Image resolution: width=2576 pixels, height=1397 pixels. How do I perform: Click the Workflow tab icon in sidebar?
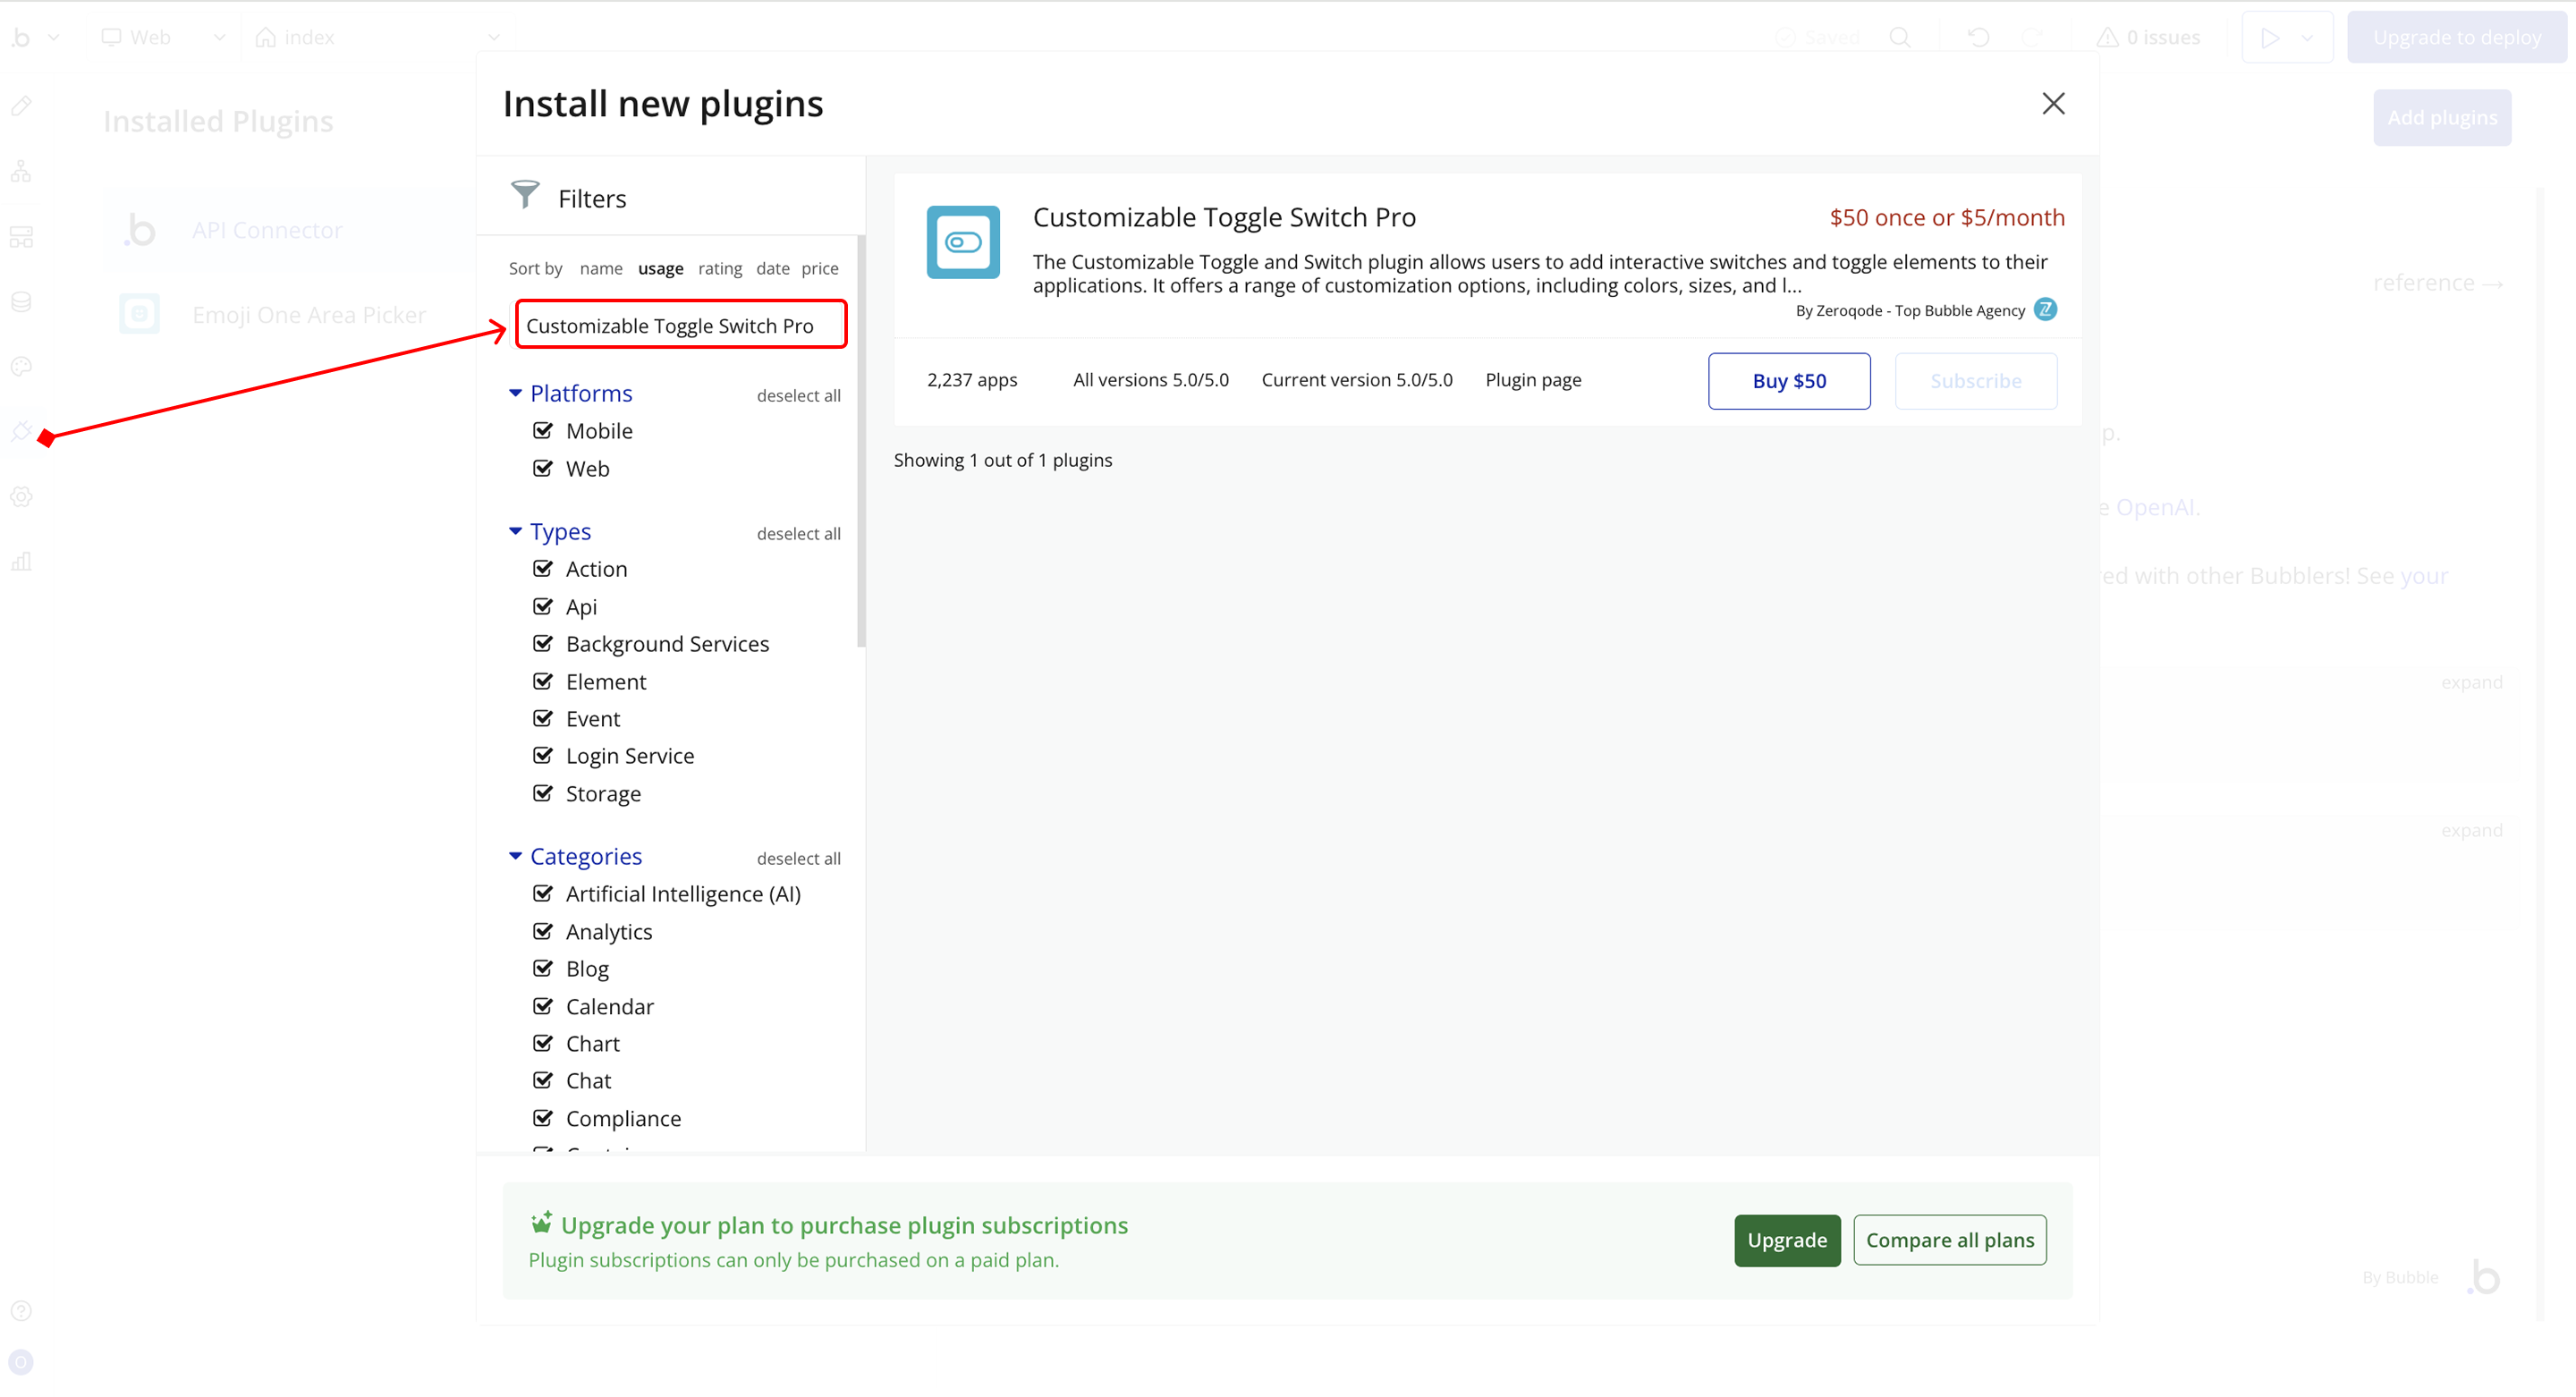point(21,172)
